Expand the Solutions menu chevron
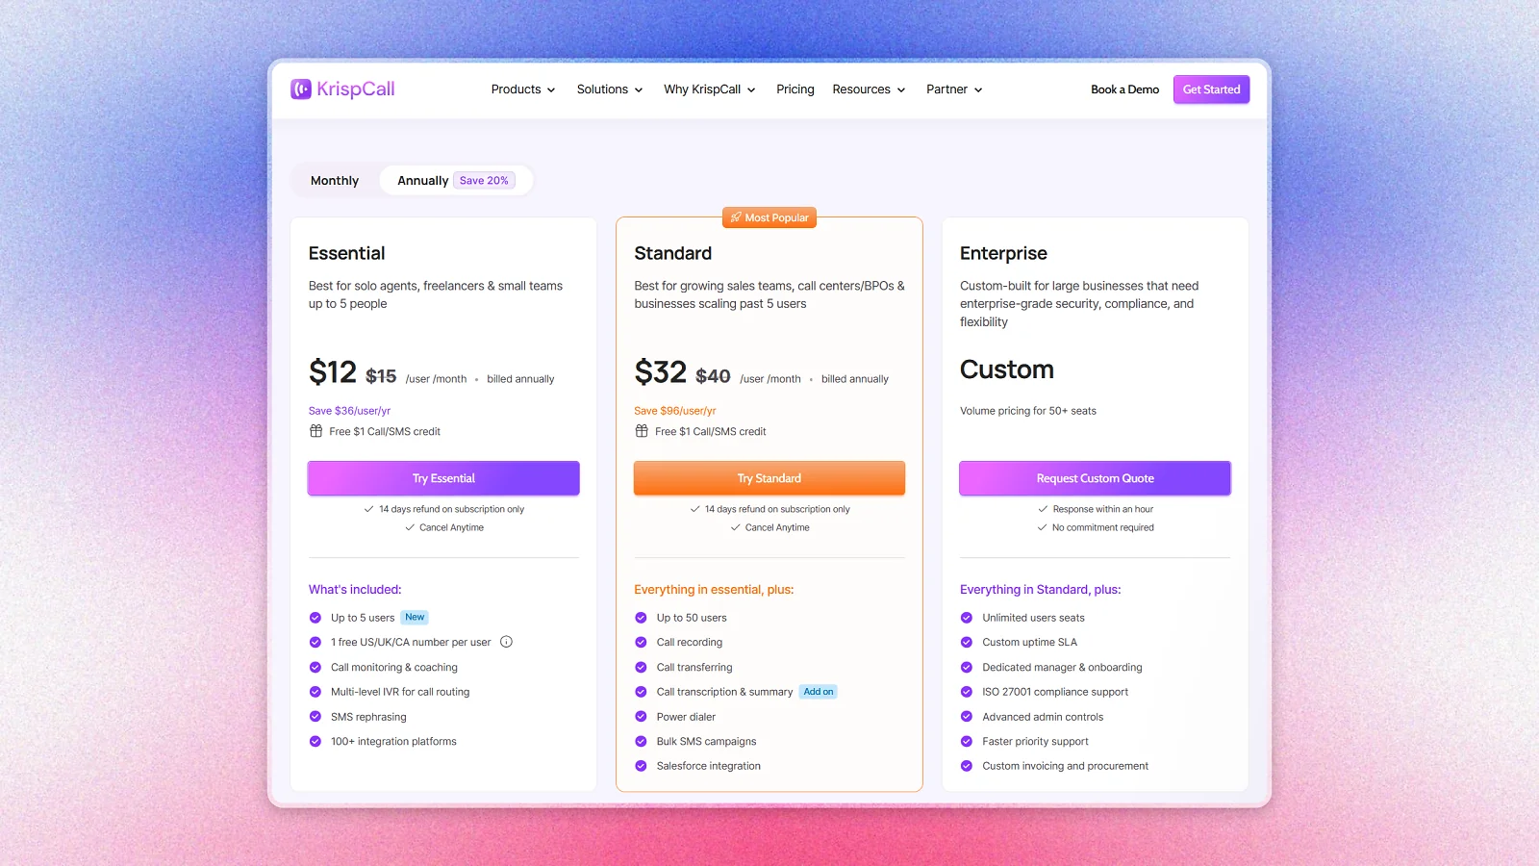The width and height of the screenshot is (1539, 866). 639,90
